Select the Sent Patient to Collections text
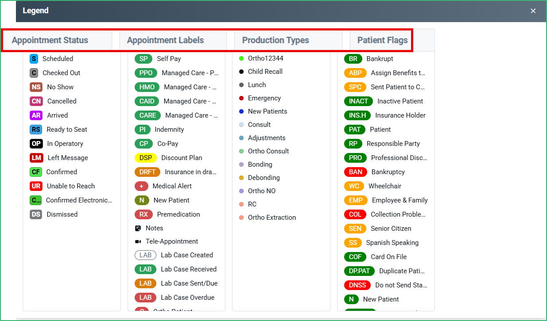The image size is (547, 321). (398, 87)
